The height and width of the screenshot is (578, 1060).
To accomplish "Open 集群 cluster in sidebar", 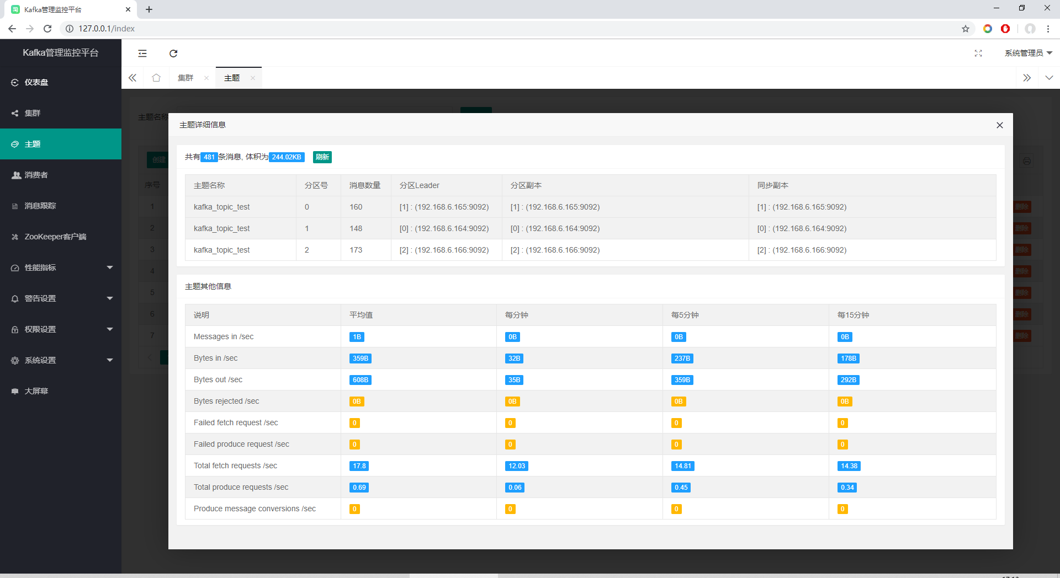I will pos(61,113).
